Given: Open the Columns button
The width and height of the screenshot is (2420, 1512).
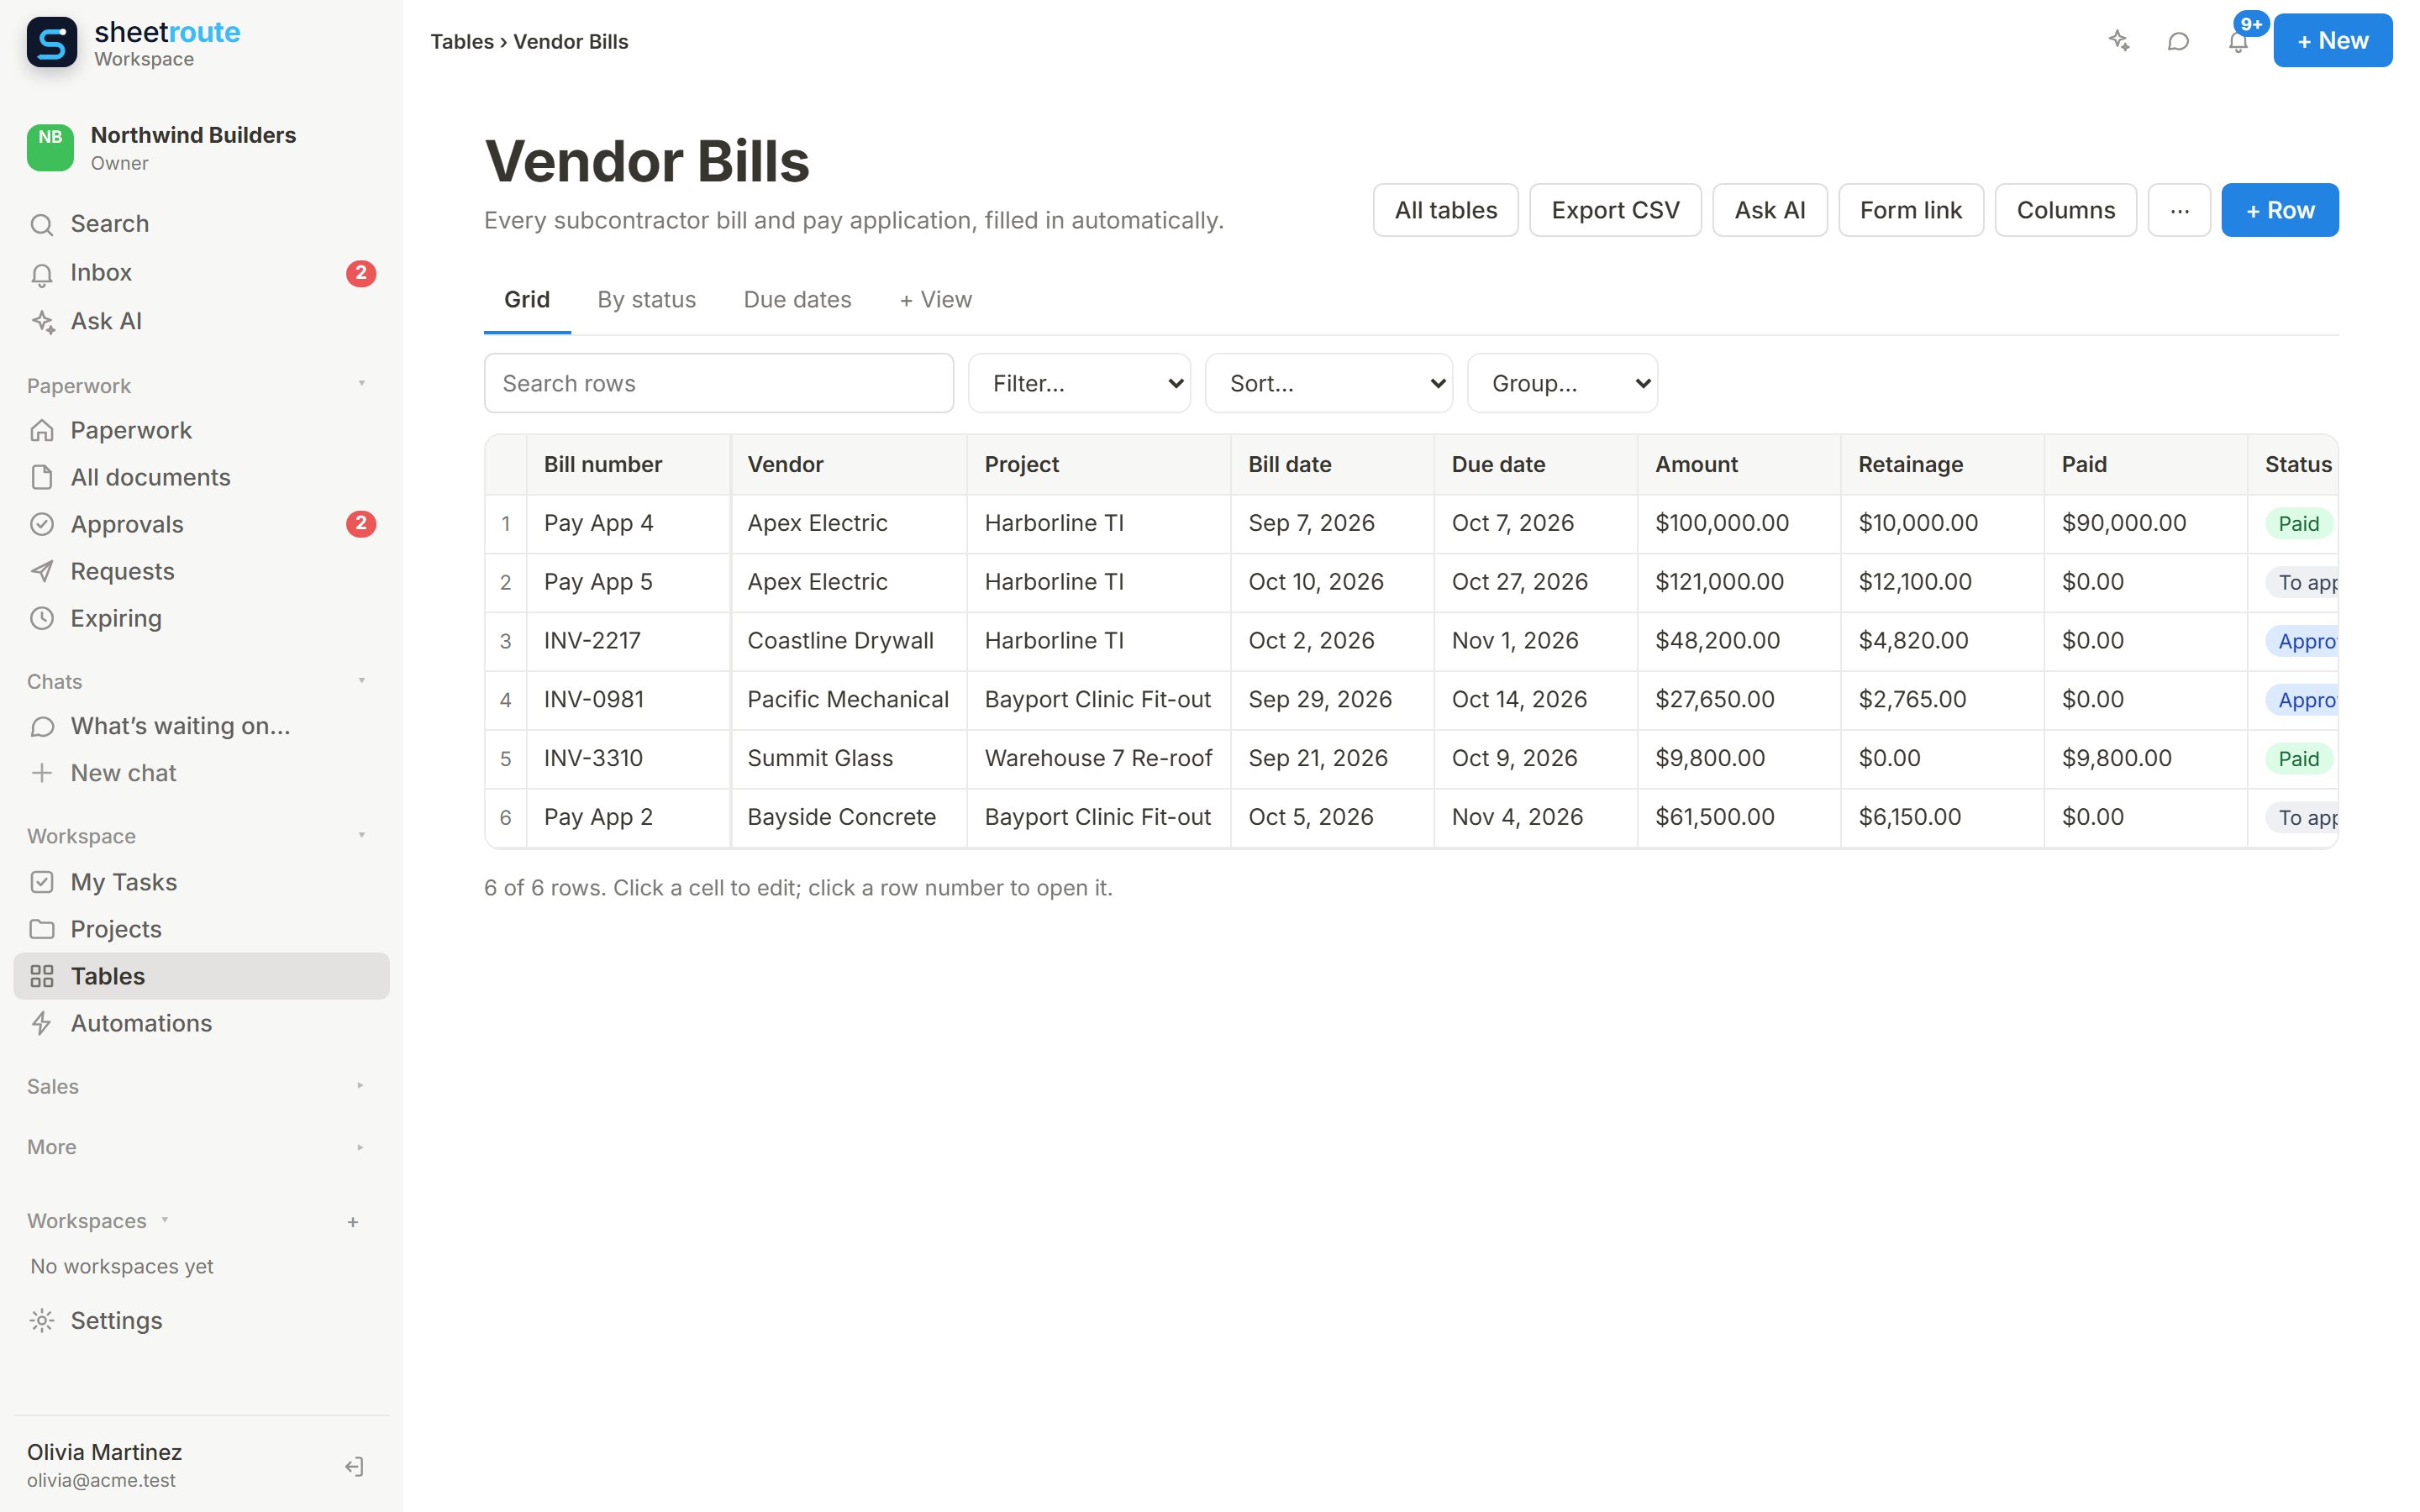Looking at the screenshot, I should (2066, 210).
